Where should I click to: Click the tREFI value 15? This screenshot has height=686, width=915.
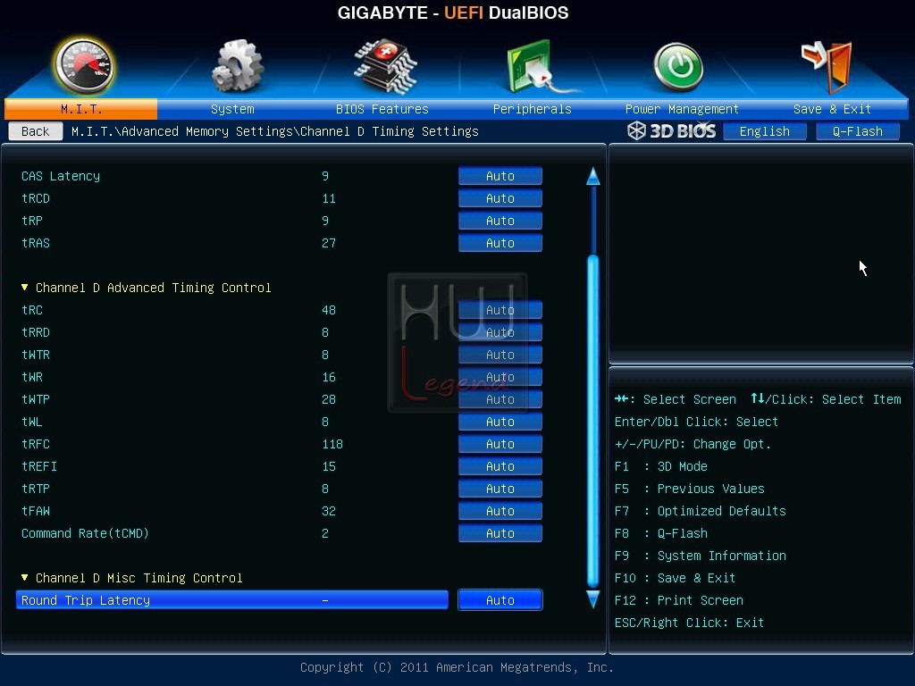329,466
